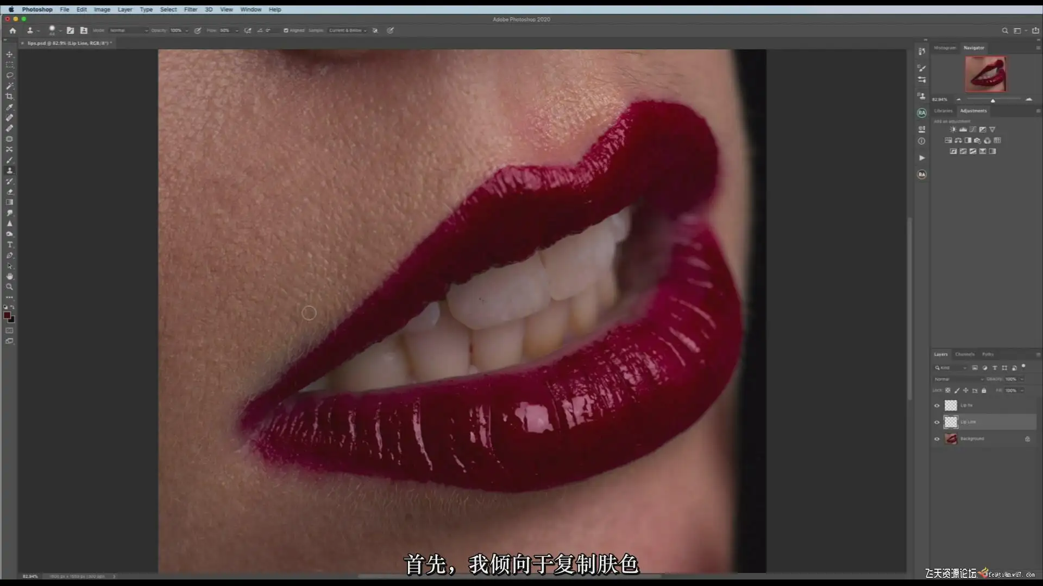Click the Navigator lips thumbnail preview
This screenshot has width=1043, height=586.
point(985,74)
